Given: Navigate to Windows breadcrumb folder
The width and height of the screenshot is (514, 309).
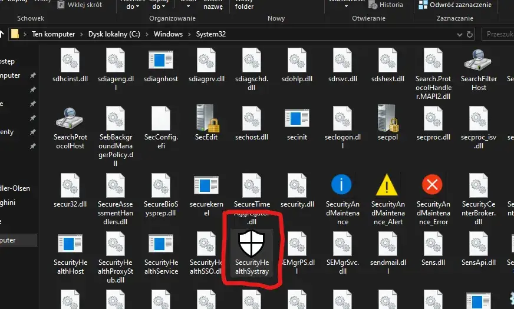Looking at the screenshot, I should point(168,34).
